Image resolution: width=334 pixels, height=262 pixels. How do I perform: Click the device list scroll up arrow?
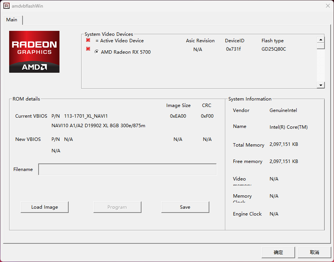point(321,40)
